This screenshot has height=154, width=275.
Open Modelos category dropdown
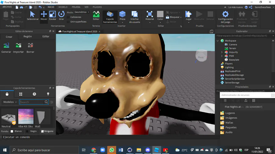(10, 102)
